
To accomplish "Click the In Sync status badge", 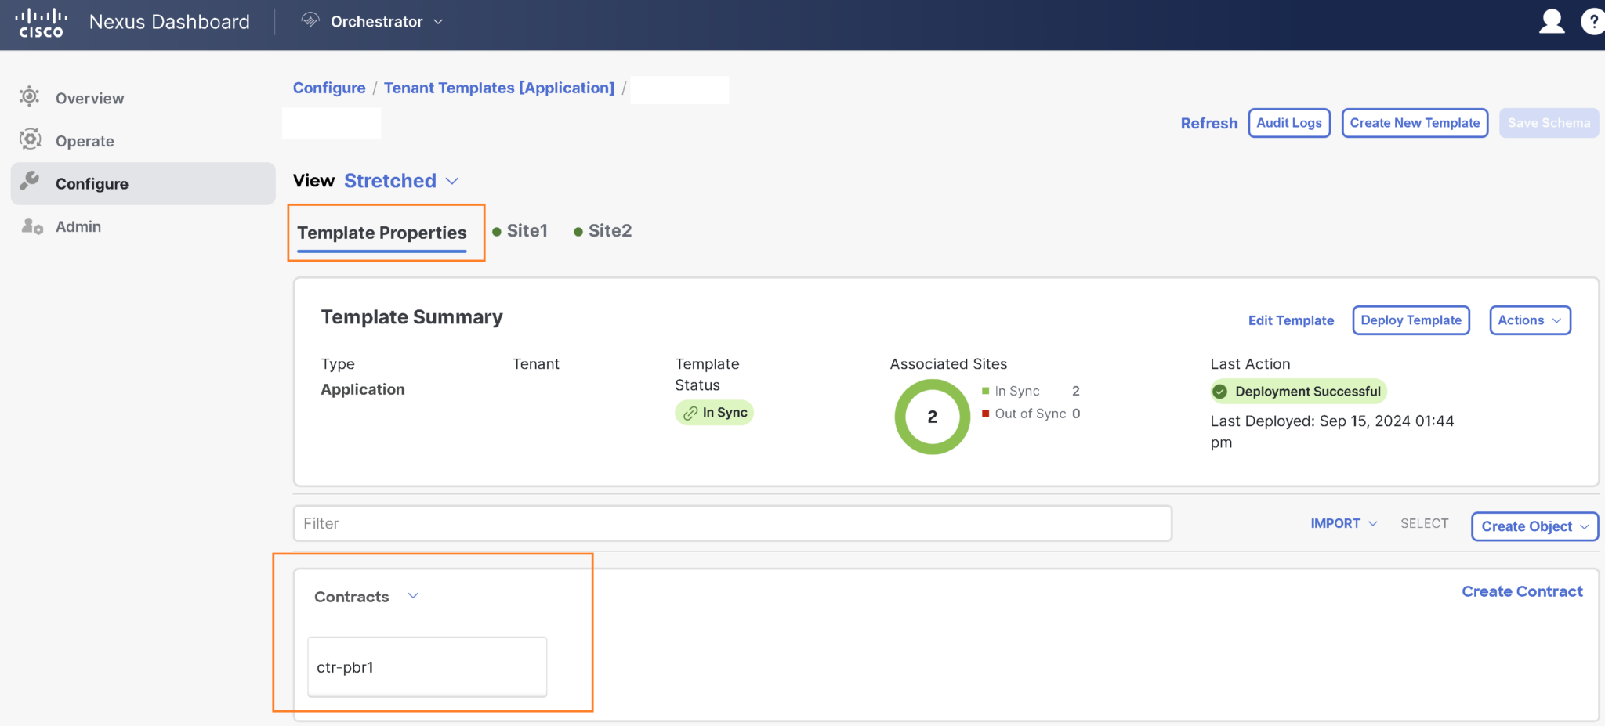I will (714, 412).
